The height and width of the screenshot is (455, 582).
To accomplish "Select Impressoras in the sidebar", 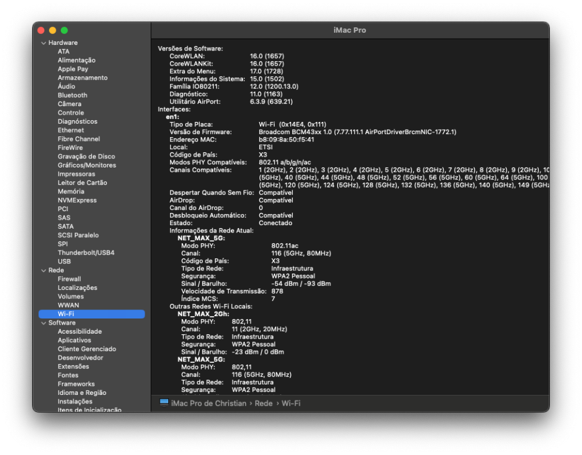I will tap(76, 174).
